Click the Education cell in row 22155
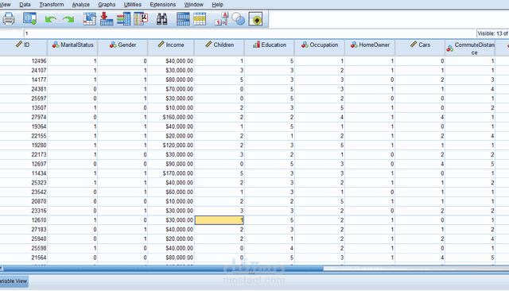The image size is (509, 291). tap(270, 136)
